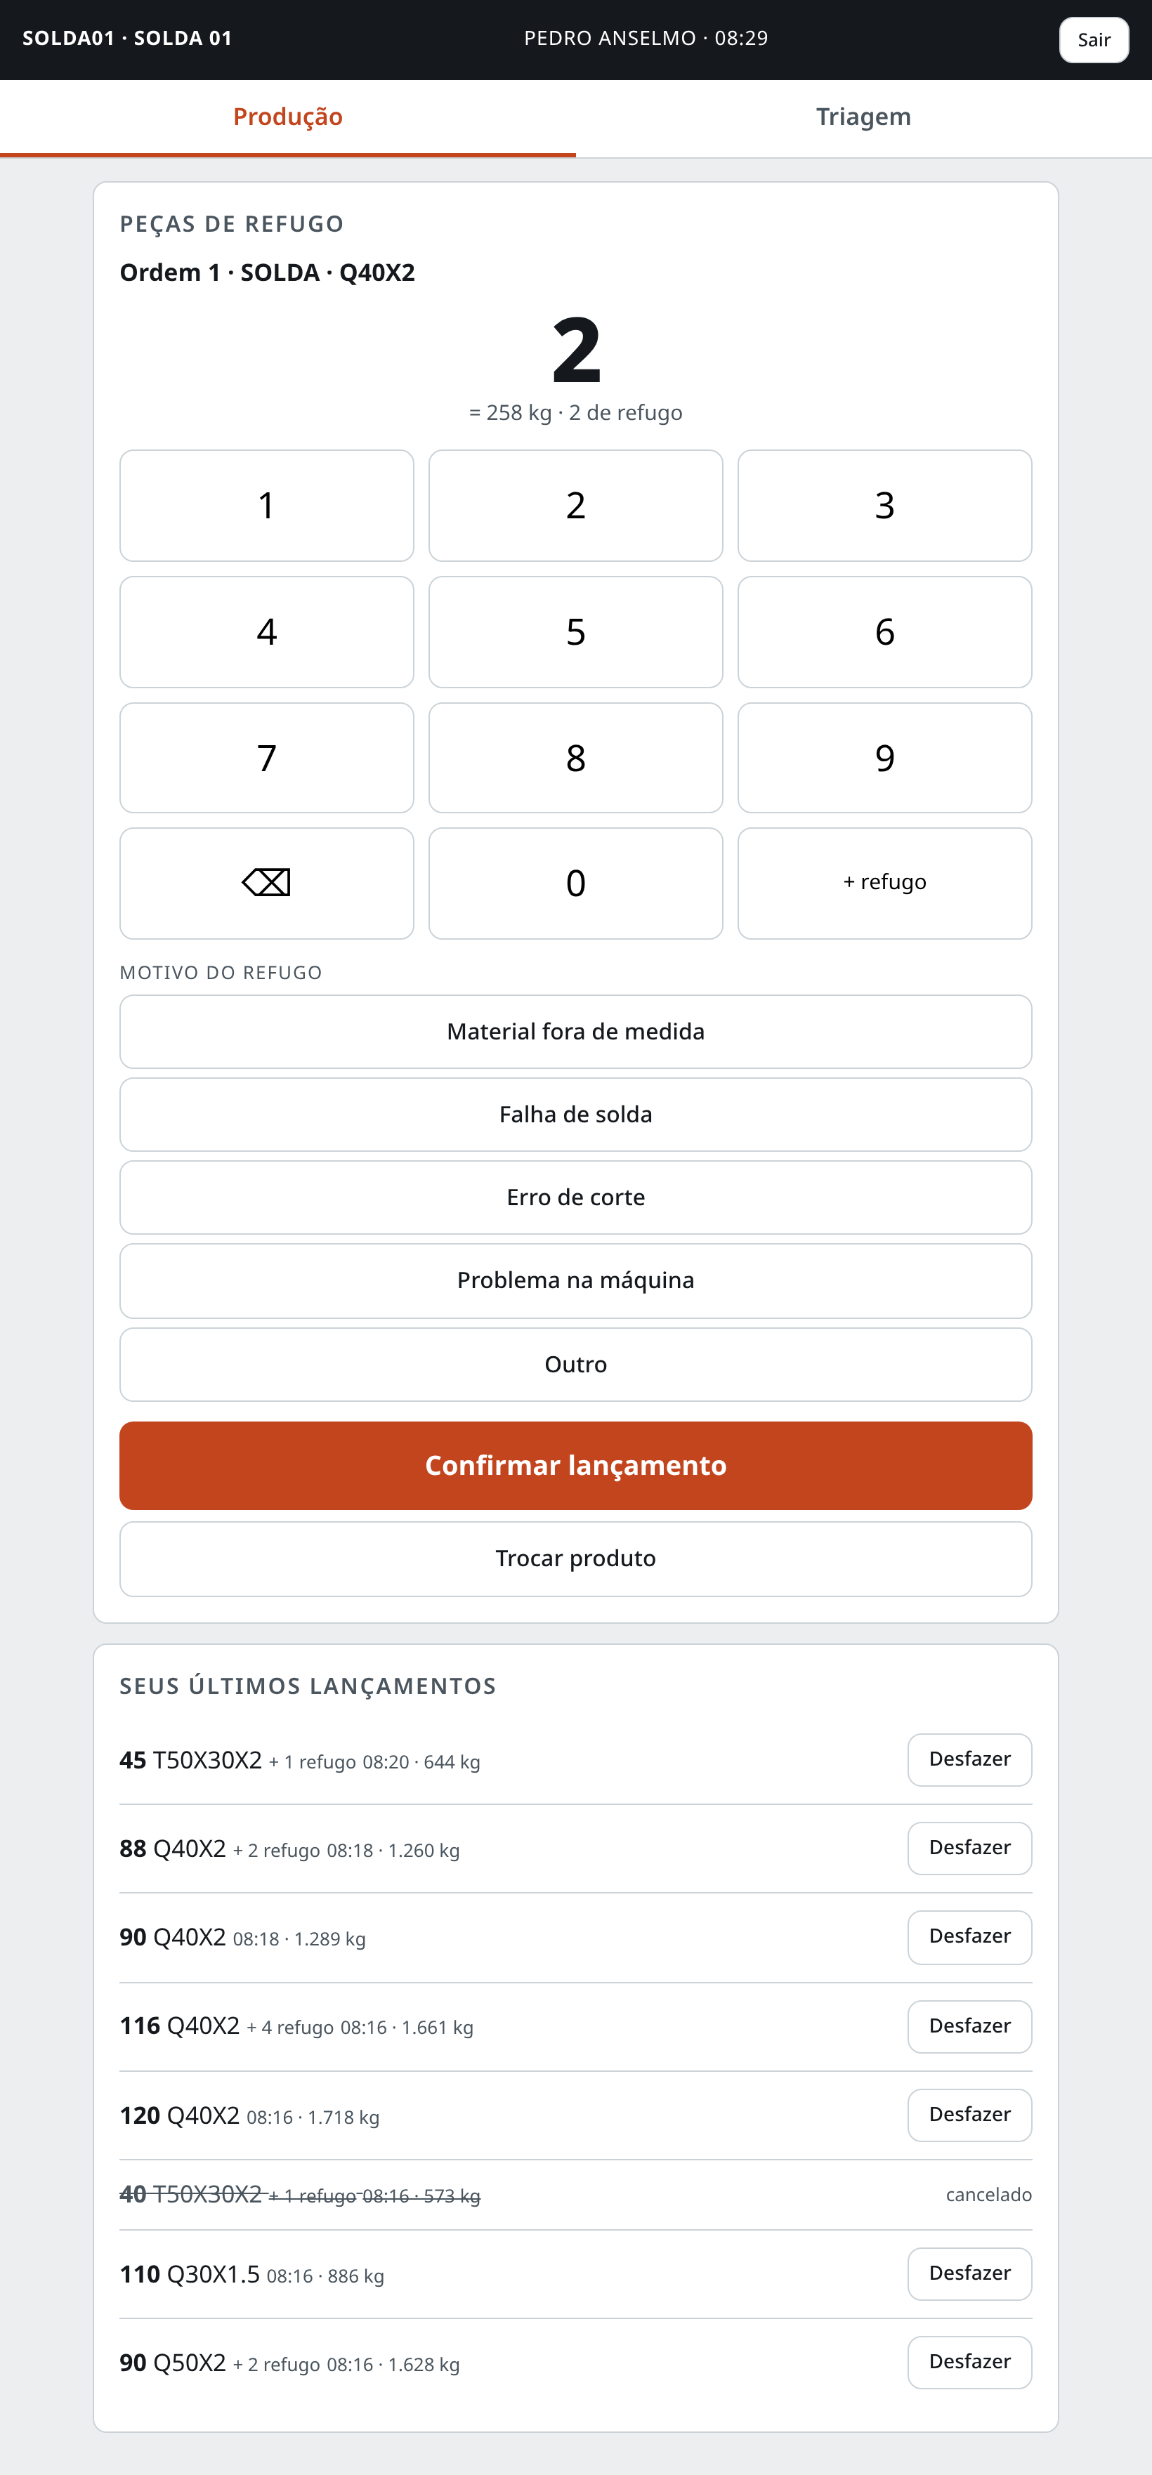This screenshot has width=1152, height=2475.
Task: Tap keypad digit 5
Action: pyautogui.click(x=575, y=632)
